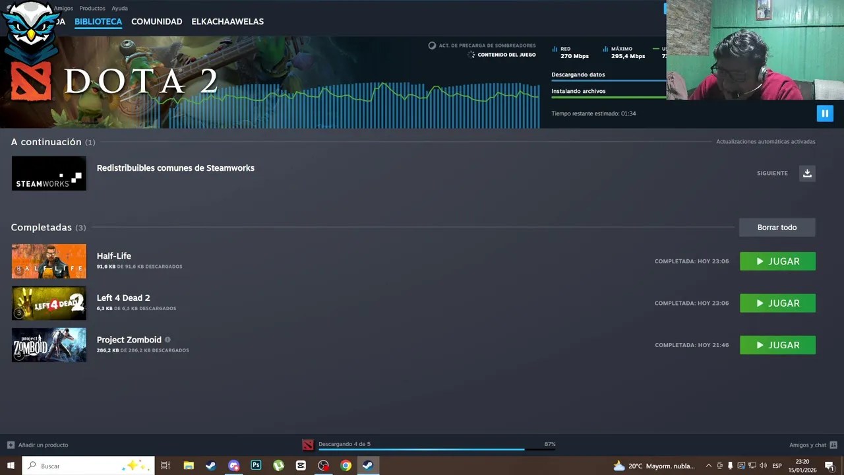Click the 87% download percentage text
The height and width of the screenshot is (475, 844).
(550, 444)
